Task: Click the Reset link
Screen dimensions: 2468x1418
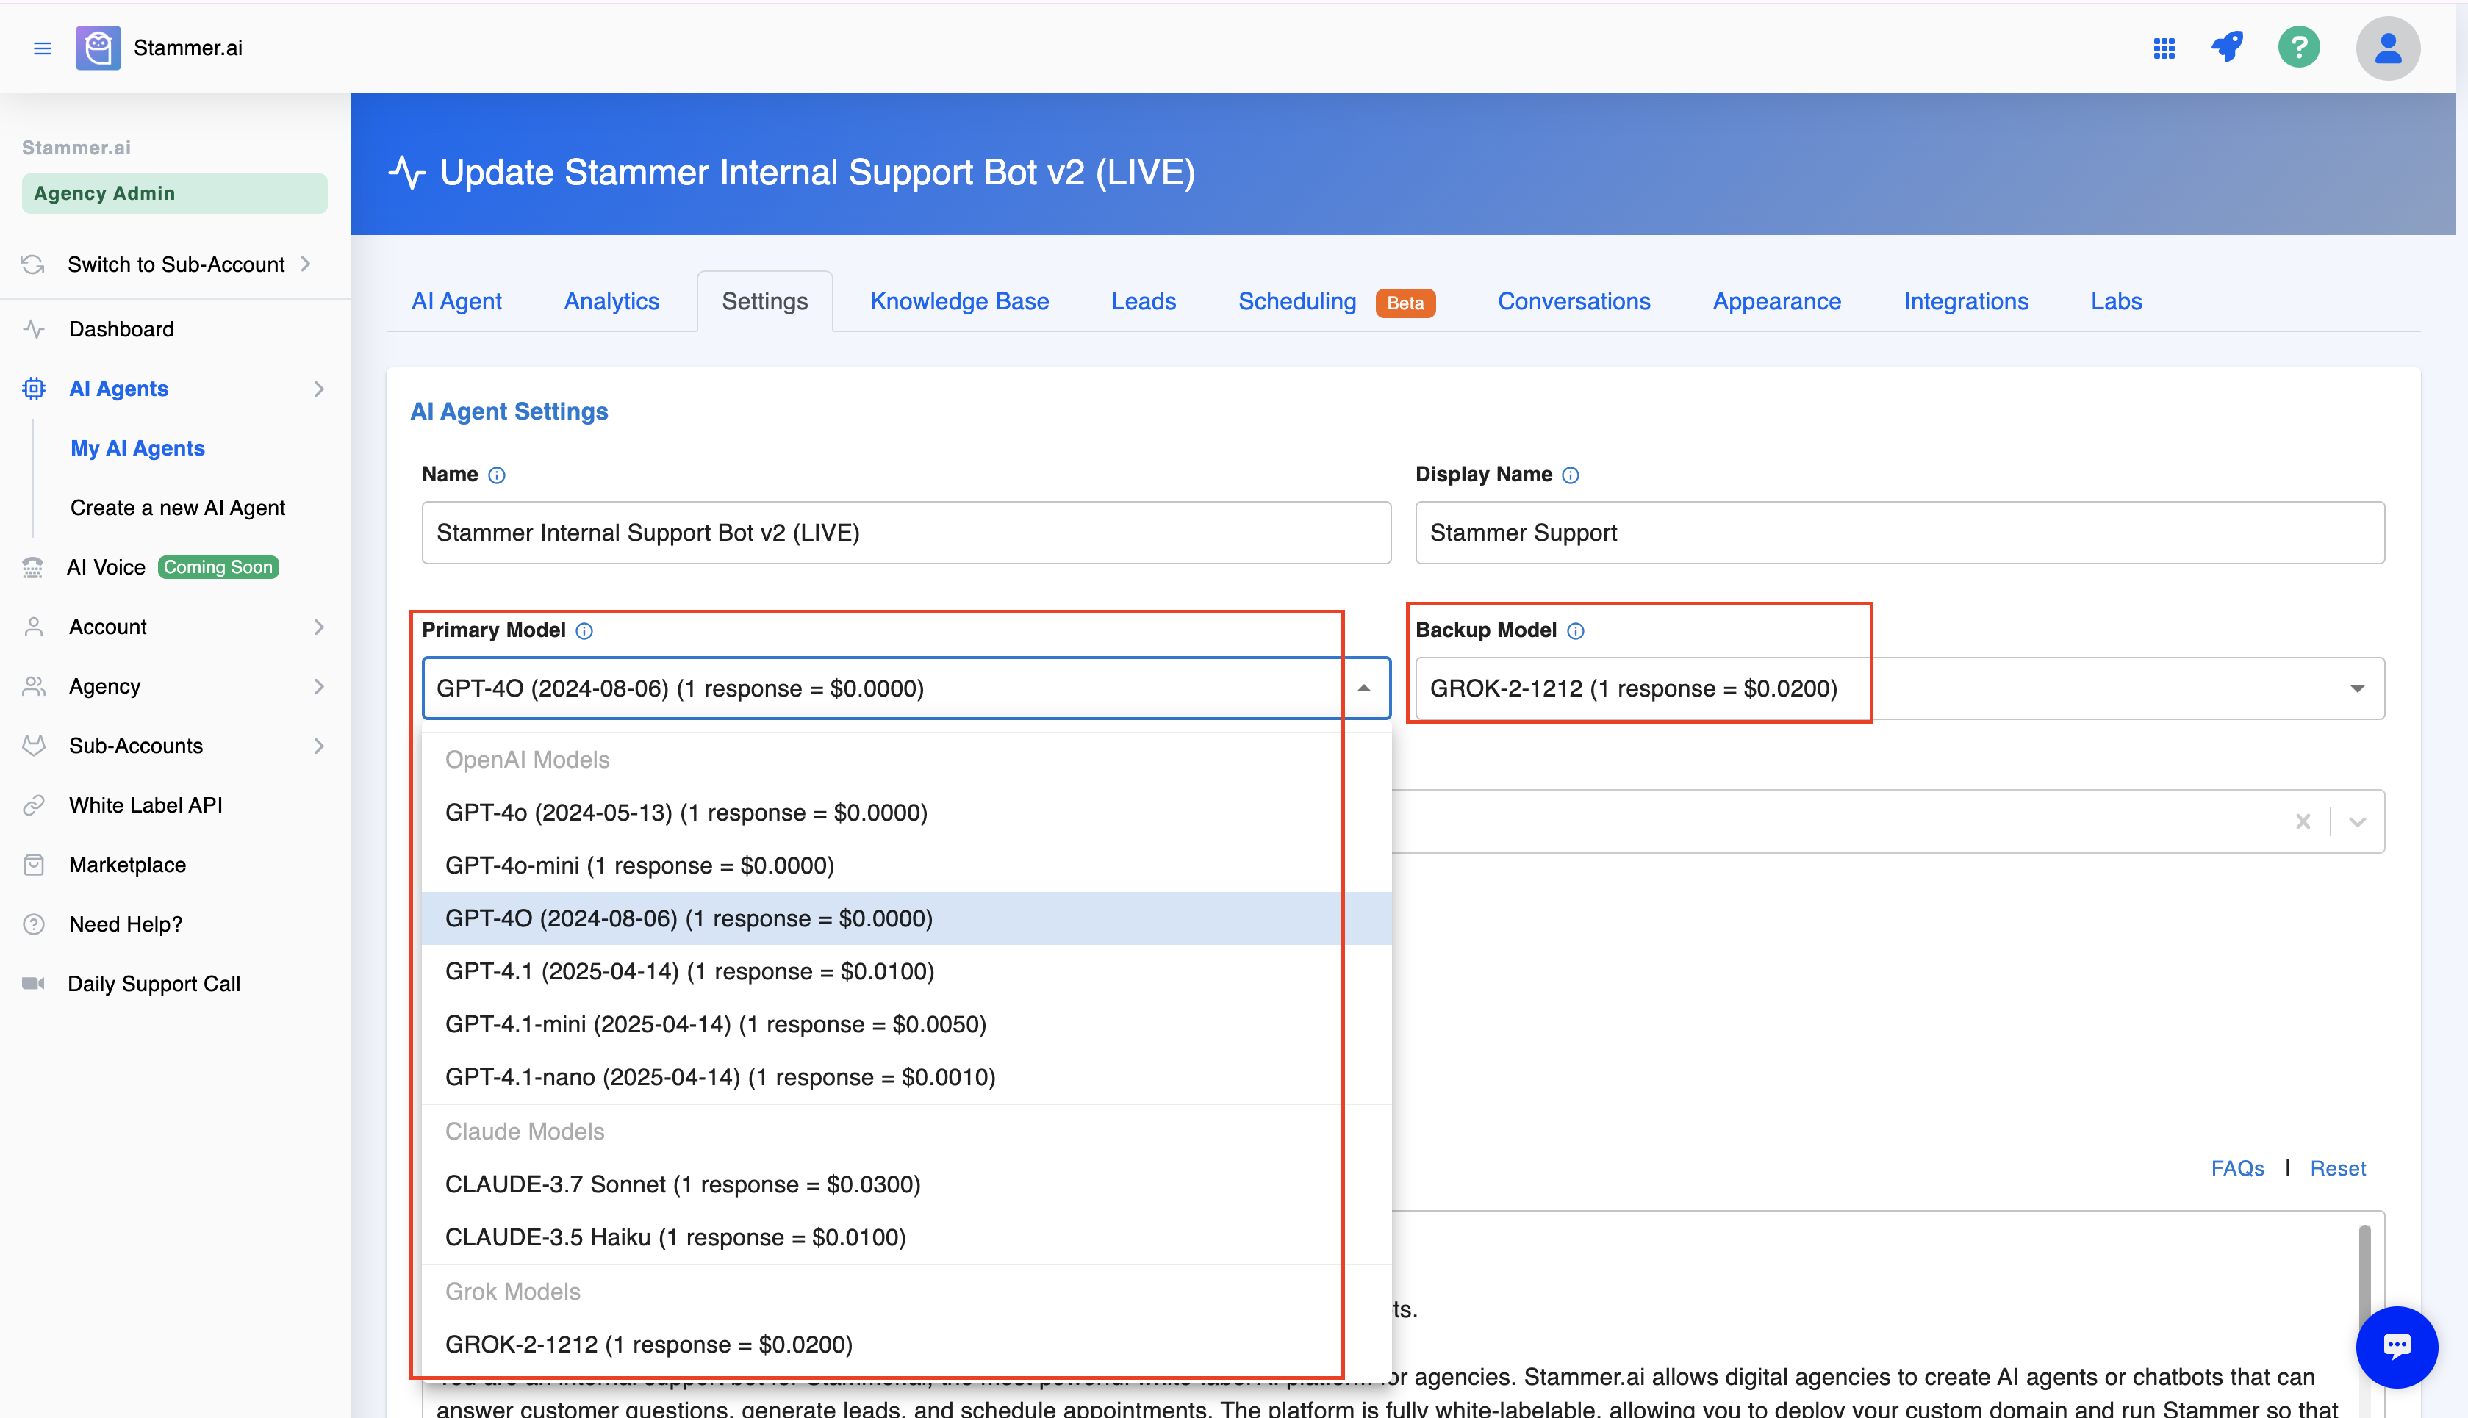Action: 2337,1169
